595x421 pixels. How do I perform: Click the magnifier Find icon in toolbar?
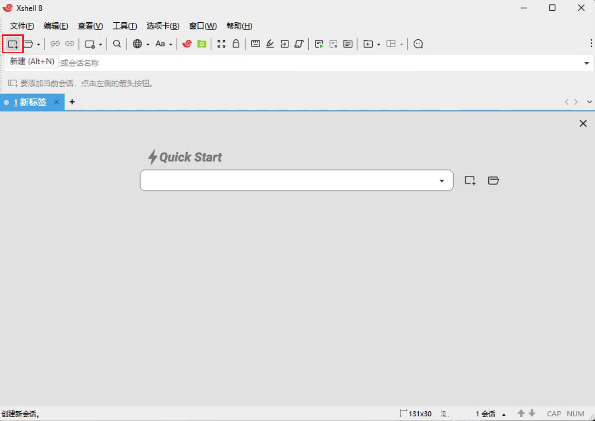117,44
